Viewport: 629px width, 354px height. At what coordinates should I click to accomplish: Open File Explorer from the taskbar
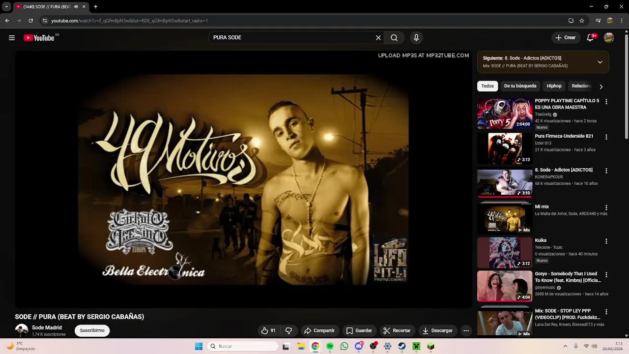[x=301, y=346]
